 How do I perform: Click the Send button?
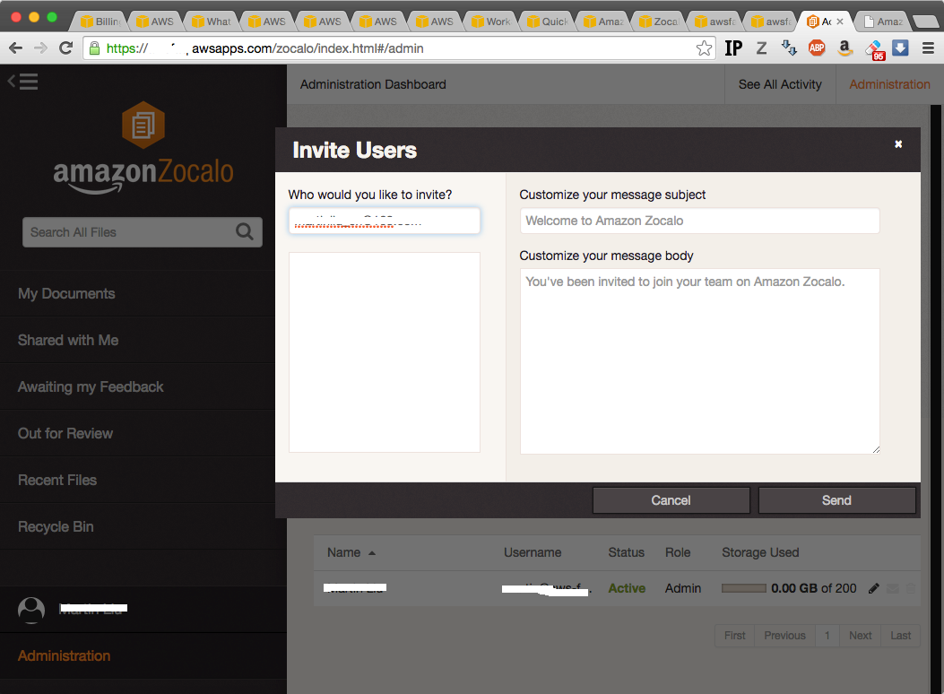(x=836, y=500)
